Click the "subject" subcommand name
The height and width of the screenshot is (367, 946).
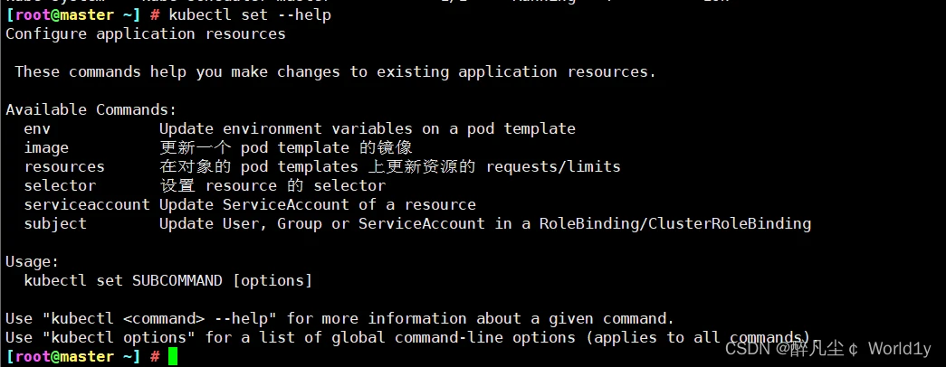(x=55, y=223)
